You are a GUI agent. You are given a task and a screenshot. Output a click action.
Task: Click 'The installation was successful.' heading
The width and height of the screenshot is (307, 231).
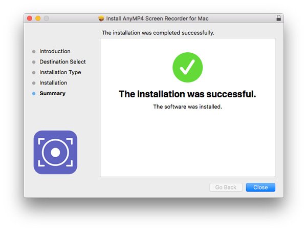click(x=187, y=94)
